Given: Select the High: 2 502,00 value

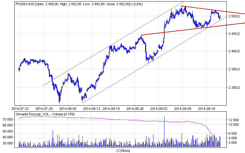Looking at the screenshot, I should pyautogui.click(x=71, y=4).
